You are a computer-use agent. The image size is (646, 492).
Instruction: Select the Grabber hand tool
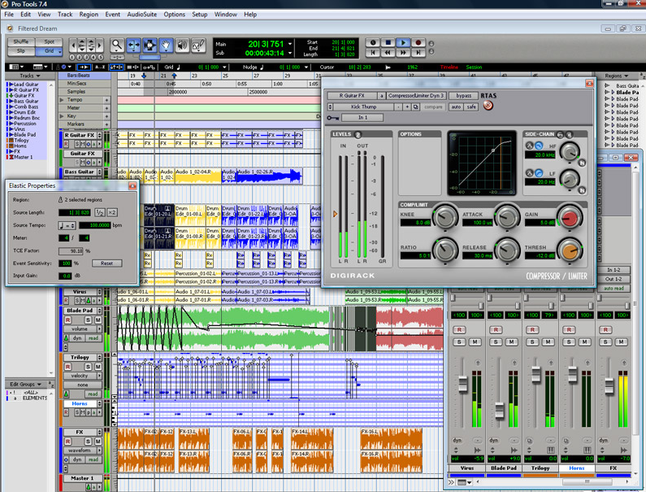point(167,46)
